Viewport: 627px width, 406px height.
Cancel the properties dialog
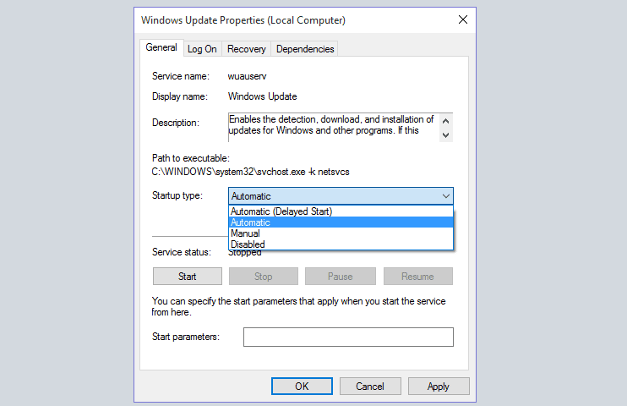coord(370,386)
